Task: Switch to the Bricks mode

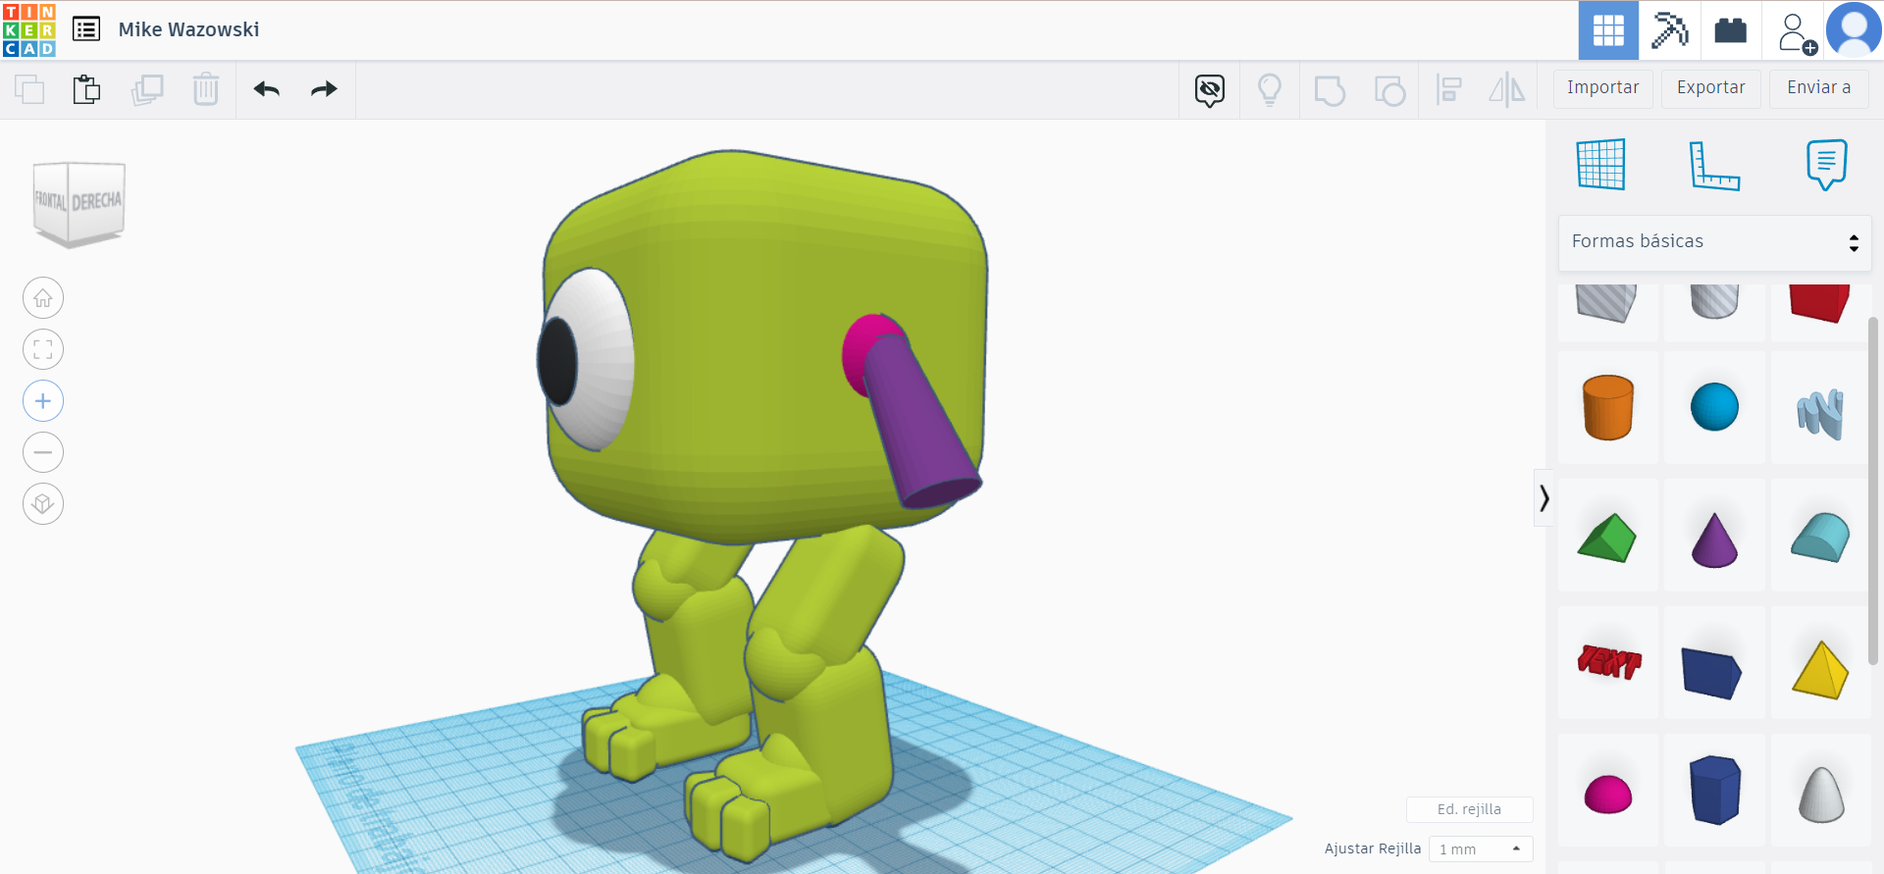Action: (x=1730, y=30)
